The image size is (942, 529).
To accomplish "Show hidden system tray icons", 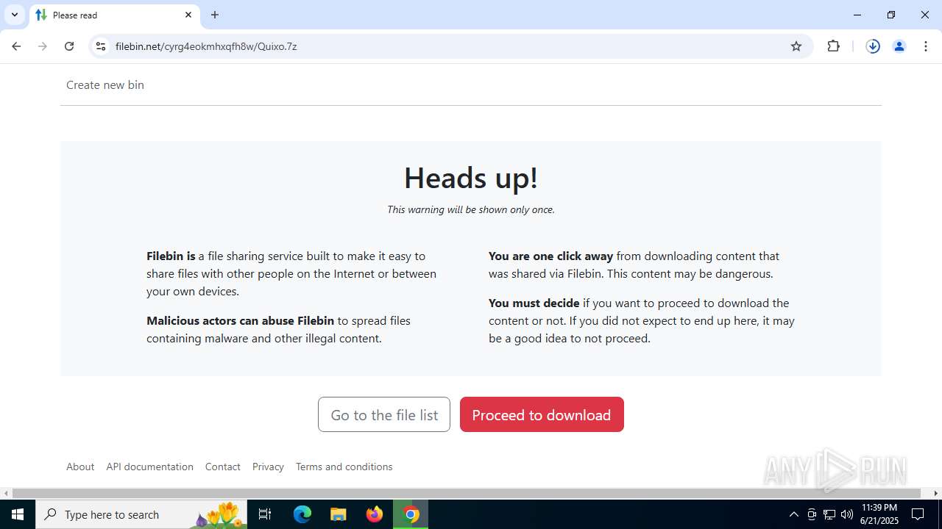I will [793, 514].
